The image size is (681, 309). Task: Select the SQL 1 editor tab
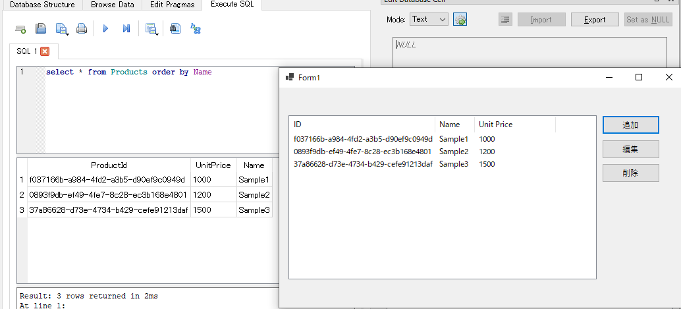pyautogui.click(x=33, y=51)
